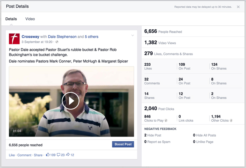The width and height of the screenshot is (246, 168).
Task: Click the Share link under the post
Action: point(38,155)
